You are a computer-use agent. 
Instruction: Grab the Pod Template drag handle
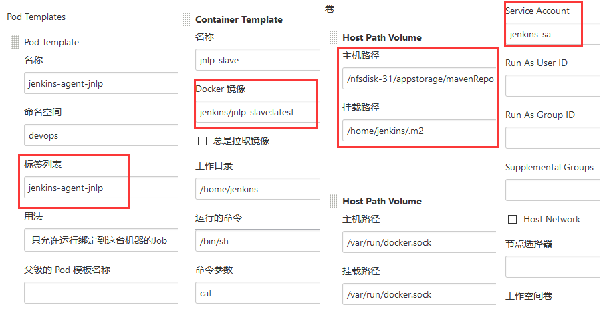tap(15, 42)
